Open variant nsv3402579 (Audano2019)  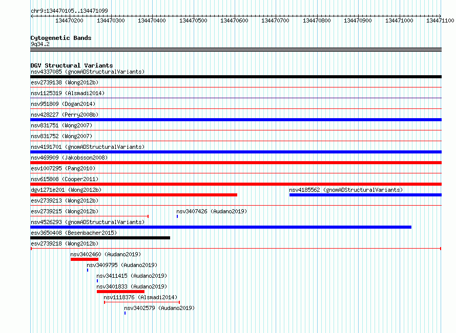(159, 308)
